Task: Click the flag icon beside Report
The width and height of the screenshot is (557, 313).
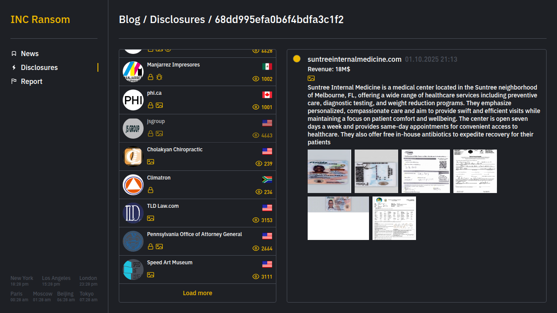Action: (14, 81)
